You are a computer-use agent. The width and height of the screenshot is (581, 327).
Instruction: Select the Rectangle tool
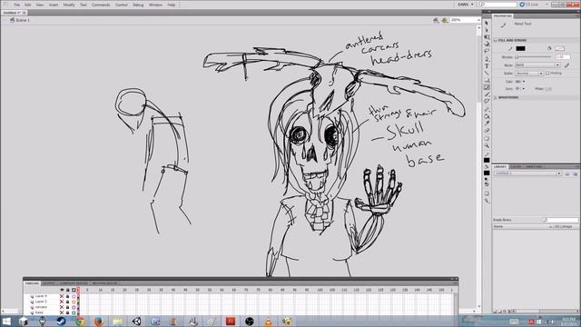487,80
